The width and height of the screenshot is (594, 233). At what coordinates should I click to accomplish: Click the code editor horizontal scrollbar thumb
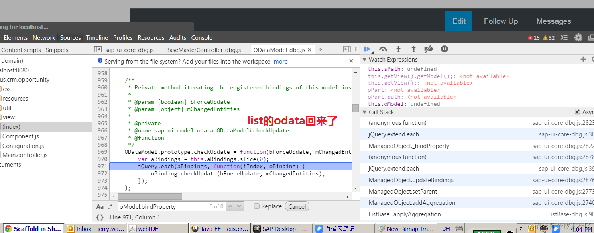tap(150, 196)
